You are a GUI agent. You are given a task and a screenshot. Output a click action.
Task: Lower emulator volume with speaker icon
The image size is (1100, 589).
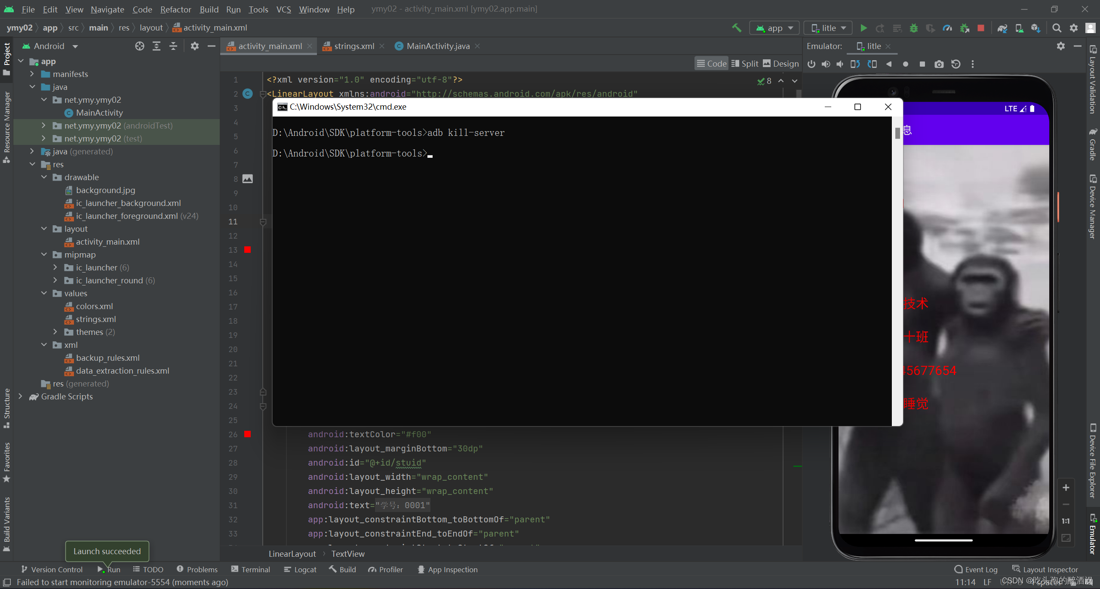tap(840, 64)
